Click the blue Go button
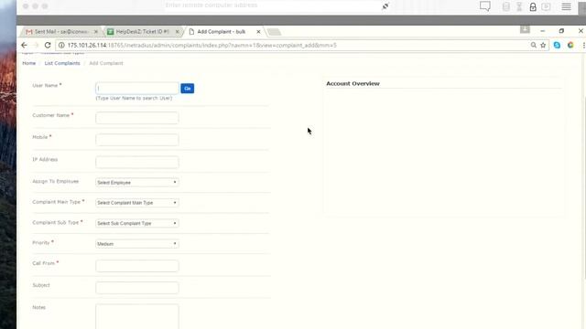The width and height of the screenshot is (586, 329). tap(187, 89)
